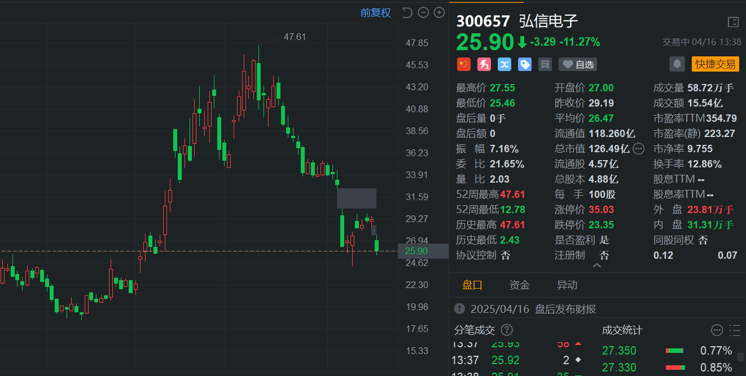Click the stock code 300657
Image resolution: width=746 pixels, height=376 pixels.
483,21
